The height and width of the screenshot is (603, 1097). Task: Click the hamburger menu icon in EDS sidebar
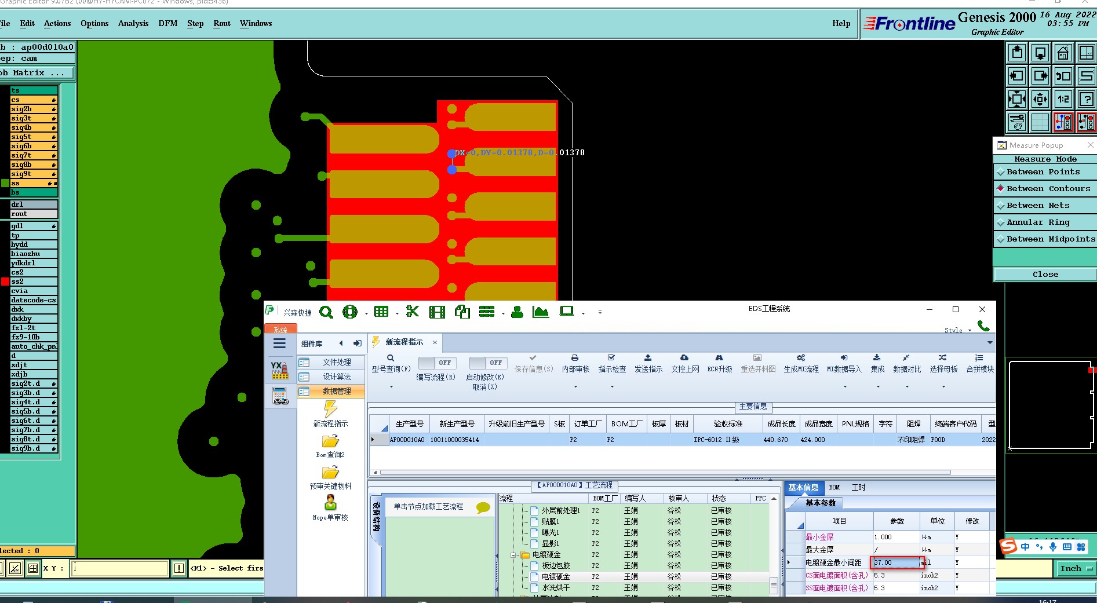[279, 343]
